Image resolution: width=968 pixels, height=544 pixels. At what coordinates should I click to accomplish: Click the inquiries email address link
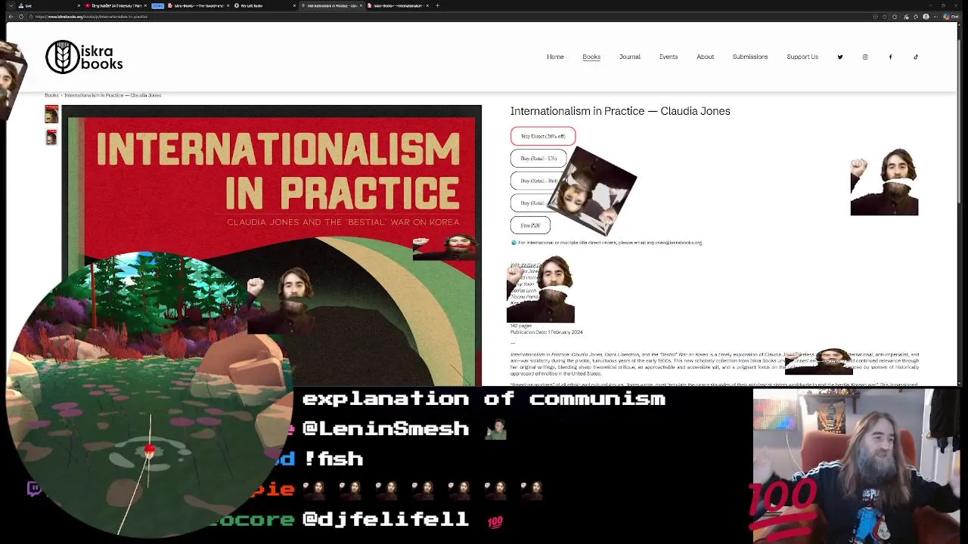(x=675, y=243)
